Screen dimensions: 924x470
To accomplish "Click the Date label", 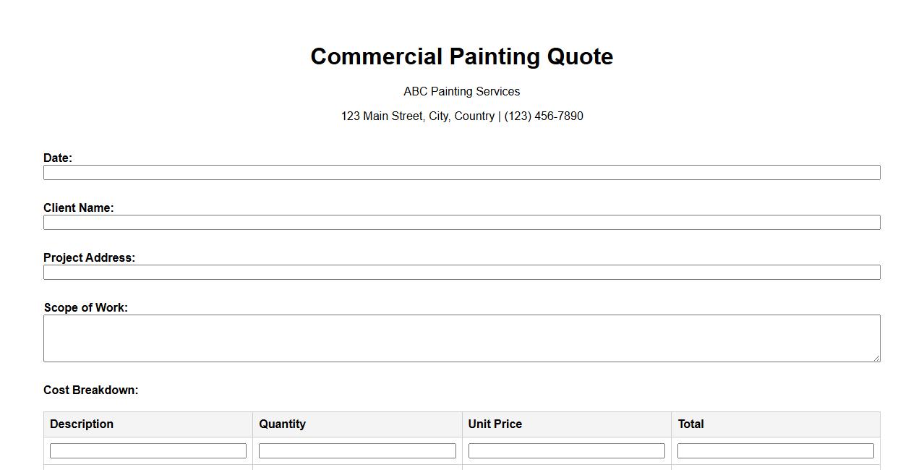I will 58,158.
